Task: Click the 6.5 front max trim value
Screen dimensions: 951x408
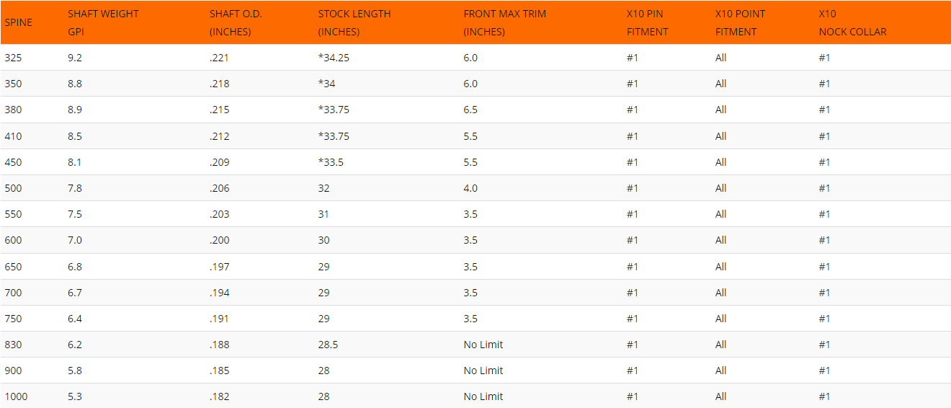Action: click(x=470, y=110)
